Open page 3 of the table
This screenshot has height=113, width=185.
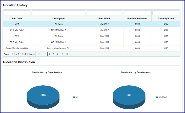(57, 54)
